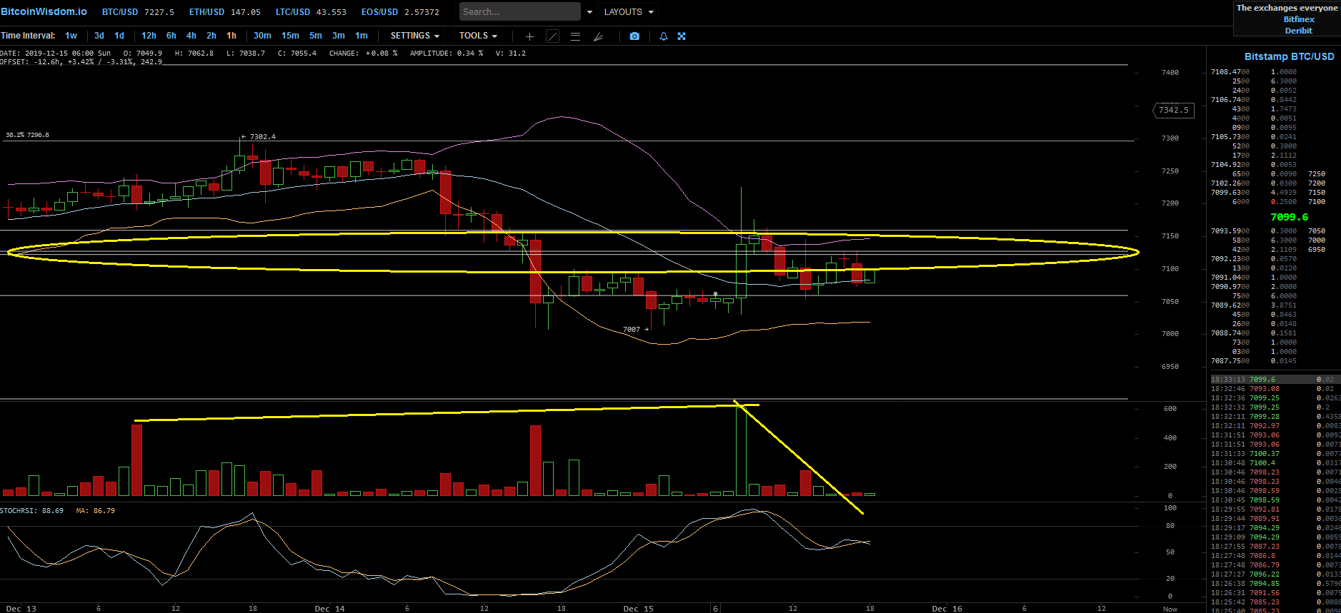This screenshot has height=613, width=1341.
Task: Select the crosshair plus tool
Action: (529, 36)
